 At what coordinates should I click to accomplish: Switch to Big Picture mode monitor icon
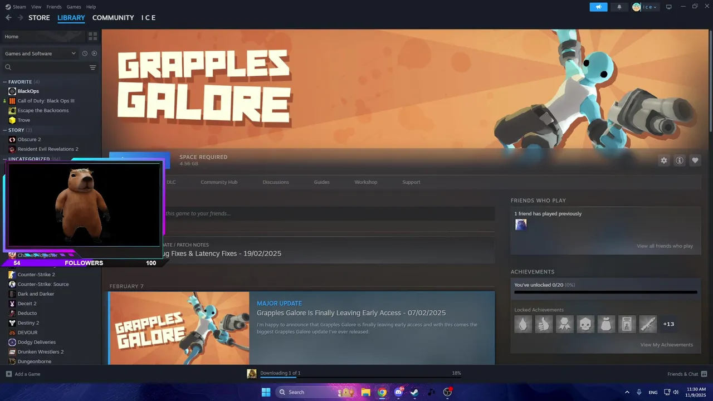[x=669, y=7]
